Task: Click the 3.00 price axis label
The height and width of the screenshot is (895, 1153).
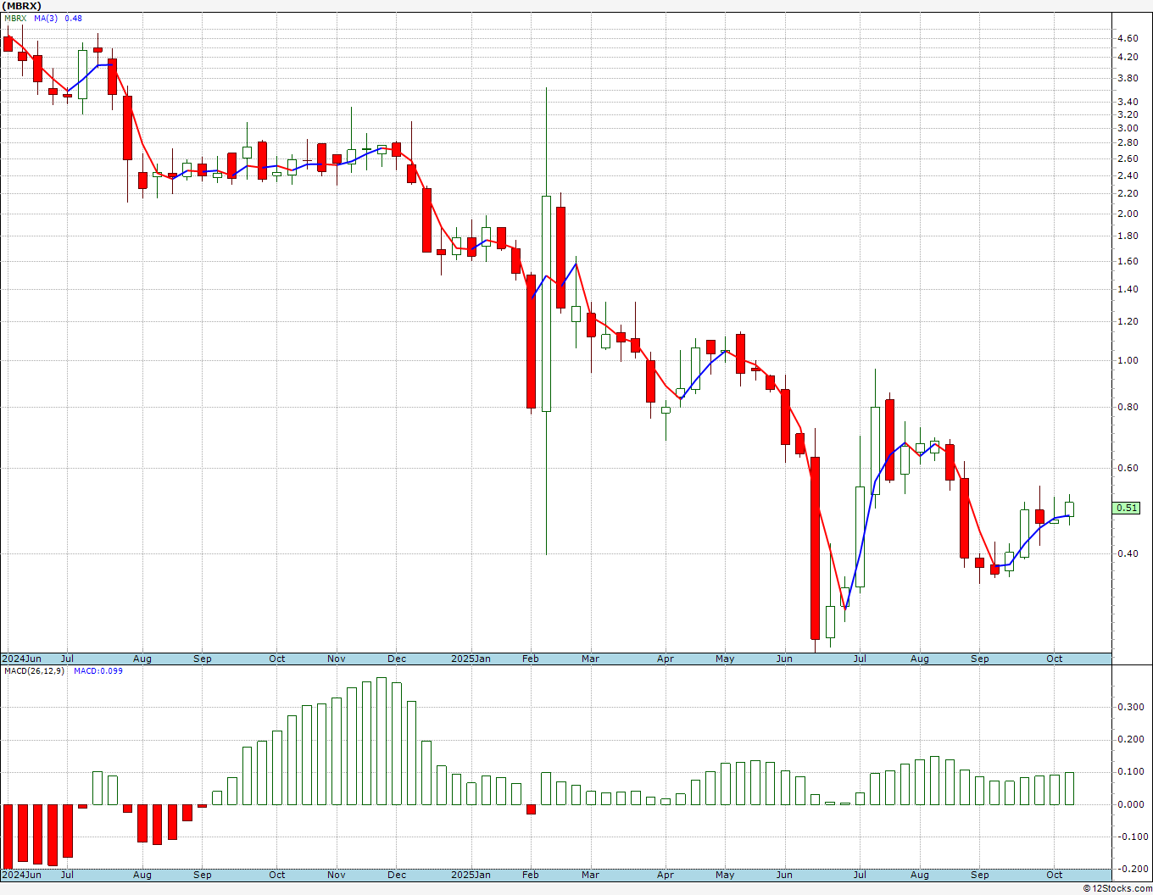Action: 1128,129
